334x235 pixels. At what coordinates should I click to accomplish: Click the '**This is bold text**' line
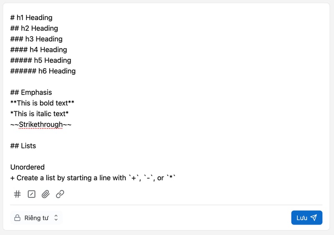(42, 103)
